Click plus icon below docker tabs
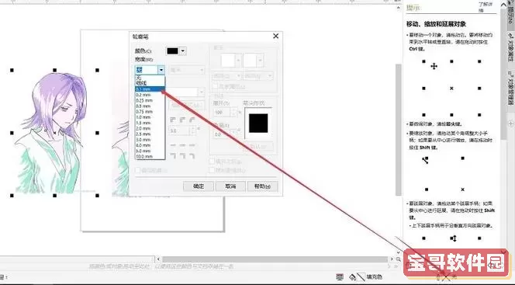 click(x=511, y=123)
